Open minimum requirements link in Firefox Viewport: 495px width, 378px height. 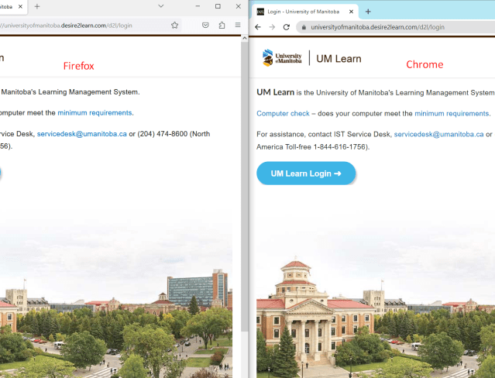coord(95,113)
